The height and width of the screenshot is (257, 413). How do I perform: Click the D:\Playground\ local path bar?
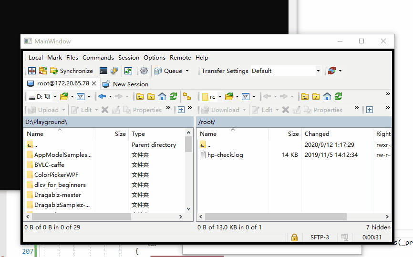[x=109, y=122]
